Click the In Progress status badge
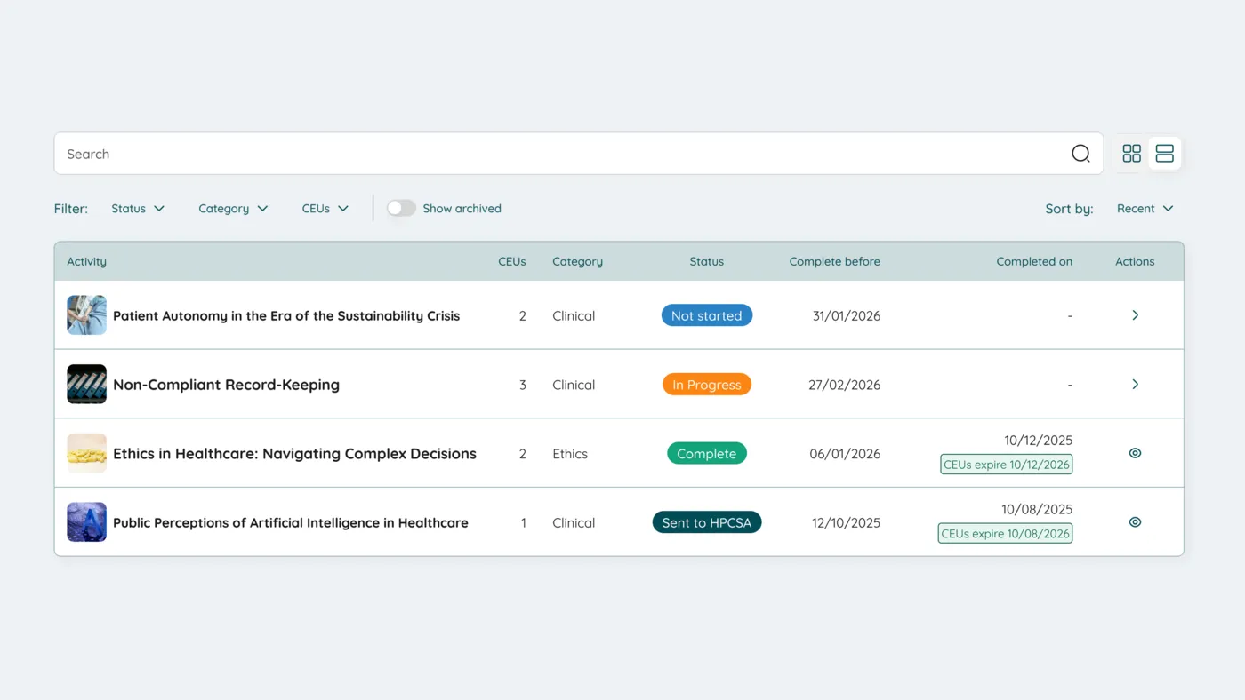This screenshot has height=700, width=1245. pyautogui.click(x=707, y=385)
